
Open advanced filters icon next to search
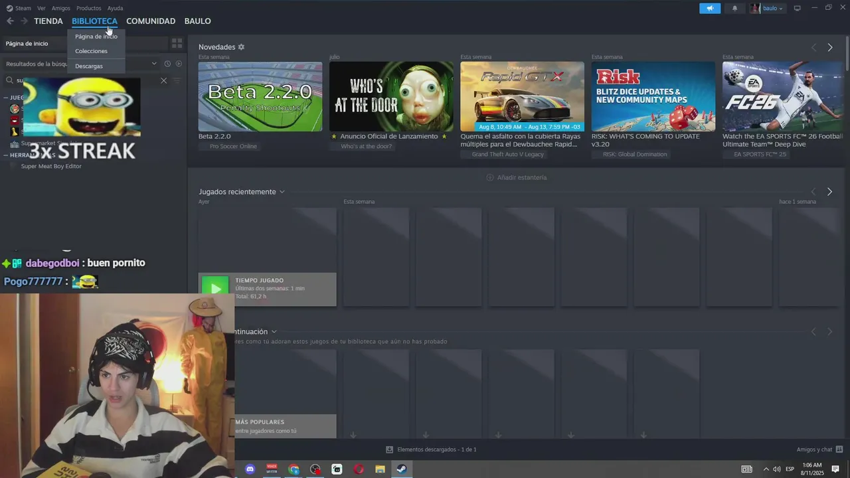[x=177, y=80]
